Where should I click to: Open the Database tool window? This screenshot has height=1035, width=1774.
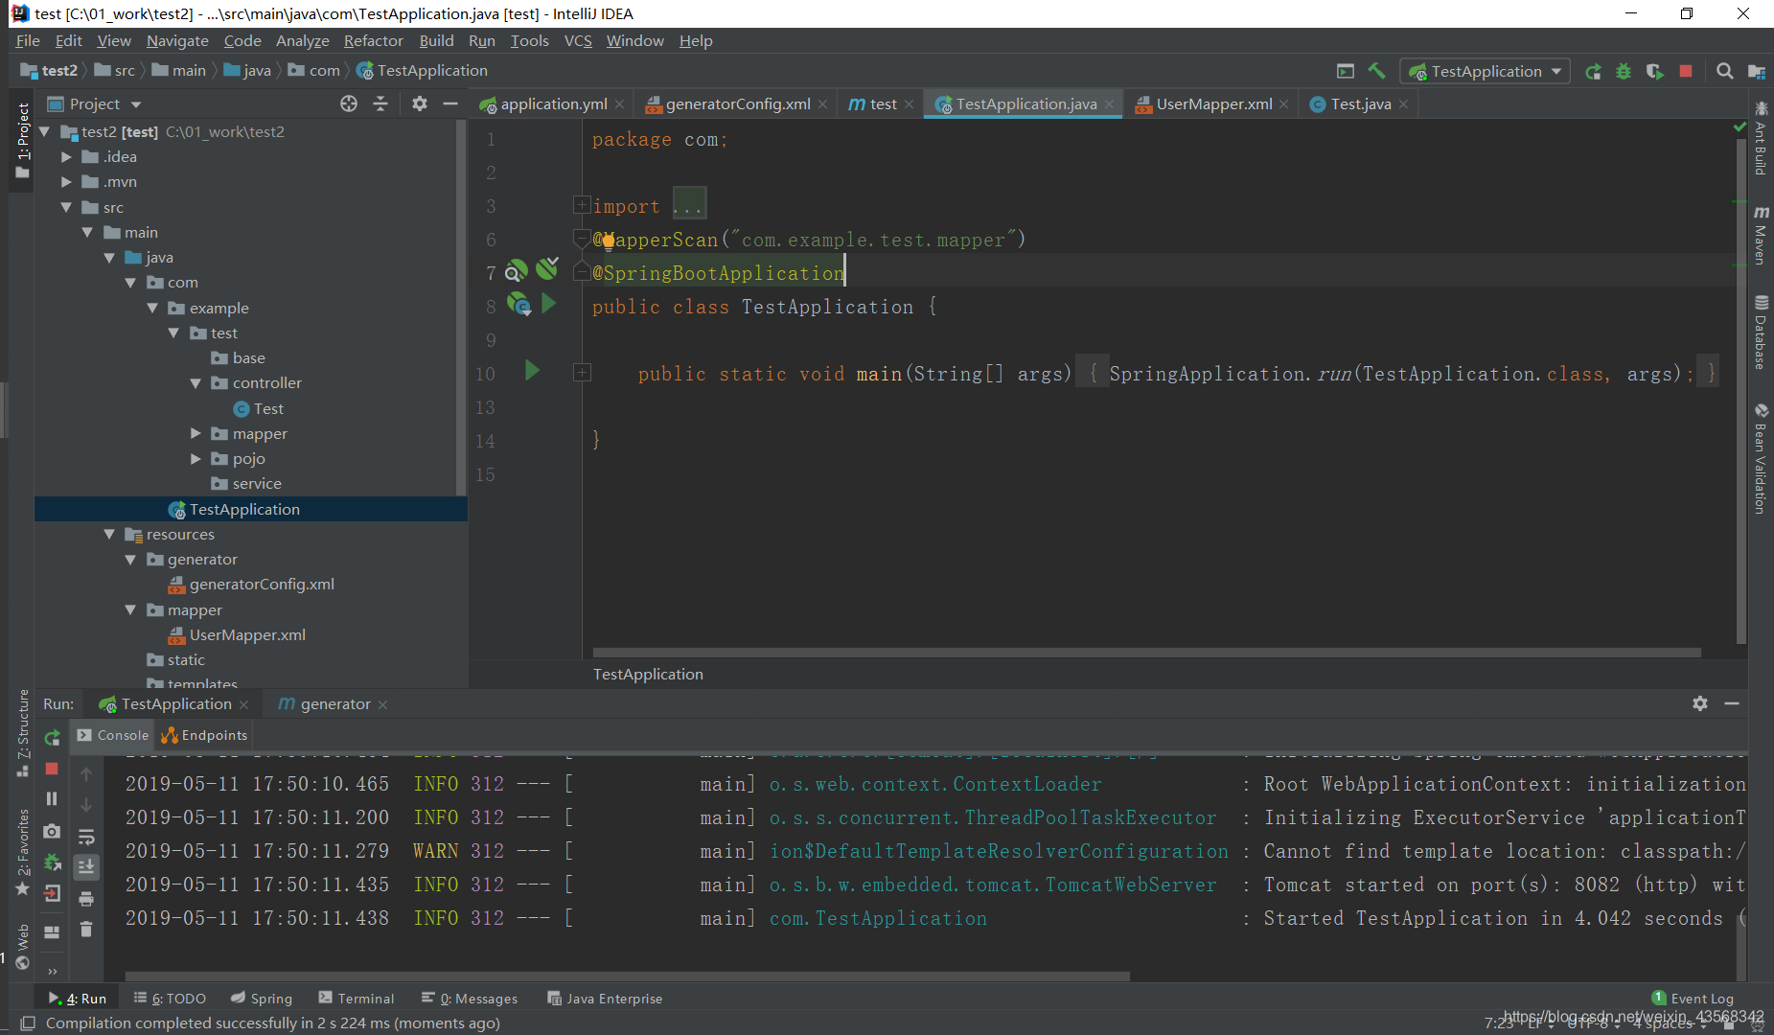(1761, 332)
